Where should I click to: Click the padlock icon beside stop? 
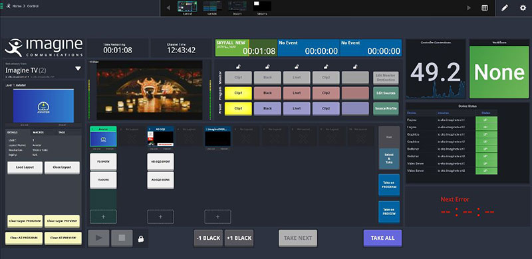tap(141, 239)
